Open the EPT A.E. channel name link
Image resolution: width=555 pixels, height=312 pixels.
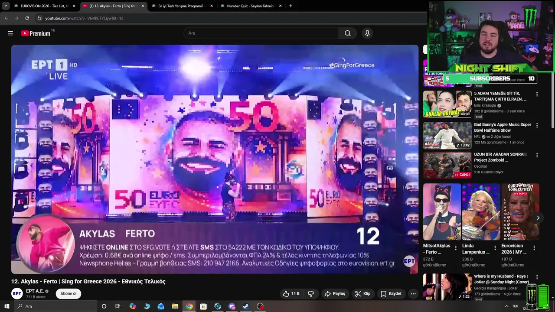point(35,291)
